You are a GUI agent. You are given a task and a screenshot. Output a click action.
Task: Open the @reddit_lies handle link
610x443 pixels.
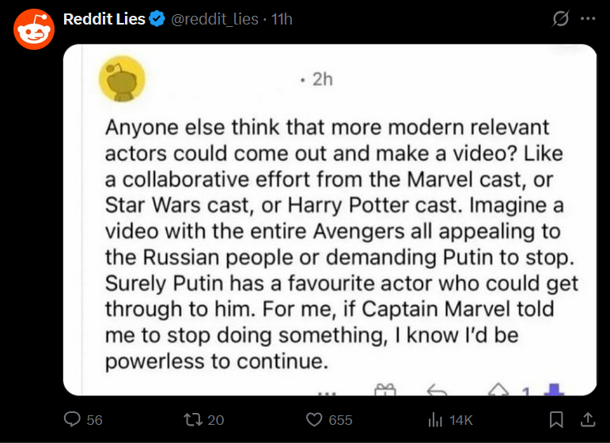point(215,19)
